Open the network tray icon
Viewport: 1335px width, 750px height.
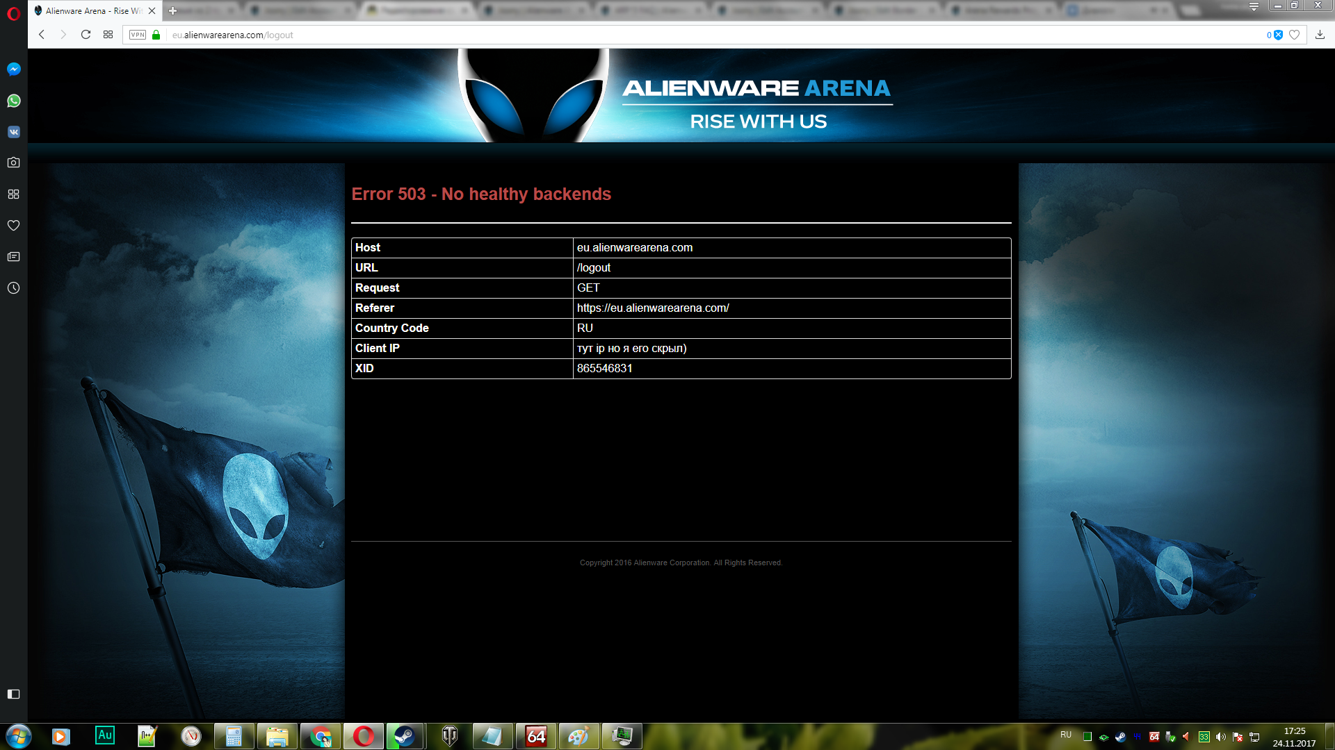(x=1254, y=737)
